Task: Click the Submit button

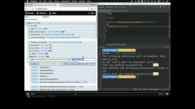Action: (x=45, y=17)
